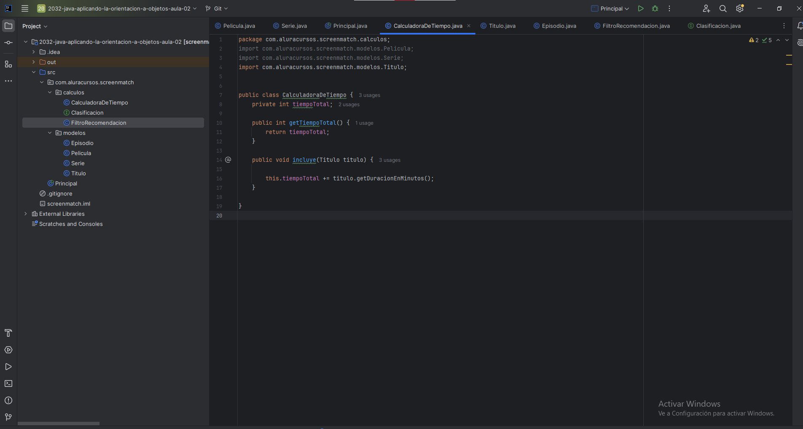Open the Services tool window
The height and width of the screenshot is (429, 803).
8,350
